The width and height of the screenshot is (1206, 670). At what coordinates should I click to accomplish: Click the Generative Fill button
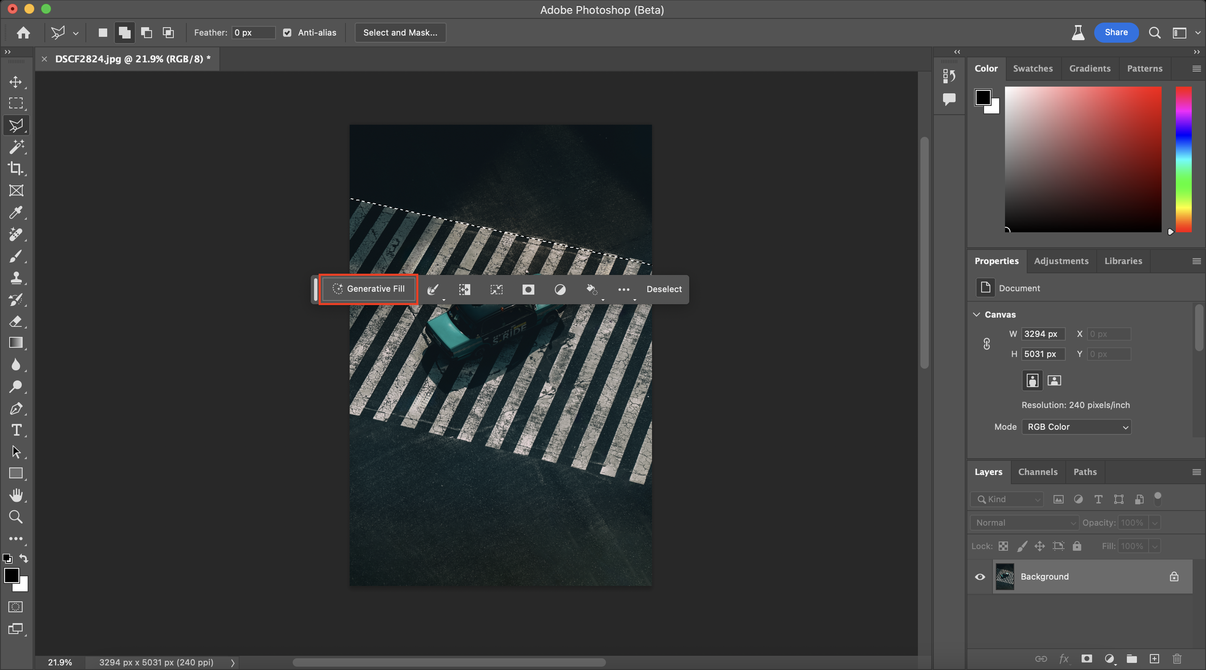(368, 289)
